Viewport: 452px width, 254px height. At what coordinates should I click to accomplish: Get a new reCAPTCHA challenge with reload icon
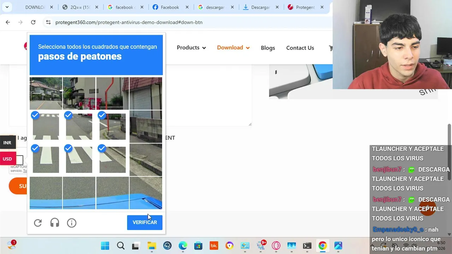(x=38, y=223)
